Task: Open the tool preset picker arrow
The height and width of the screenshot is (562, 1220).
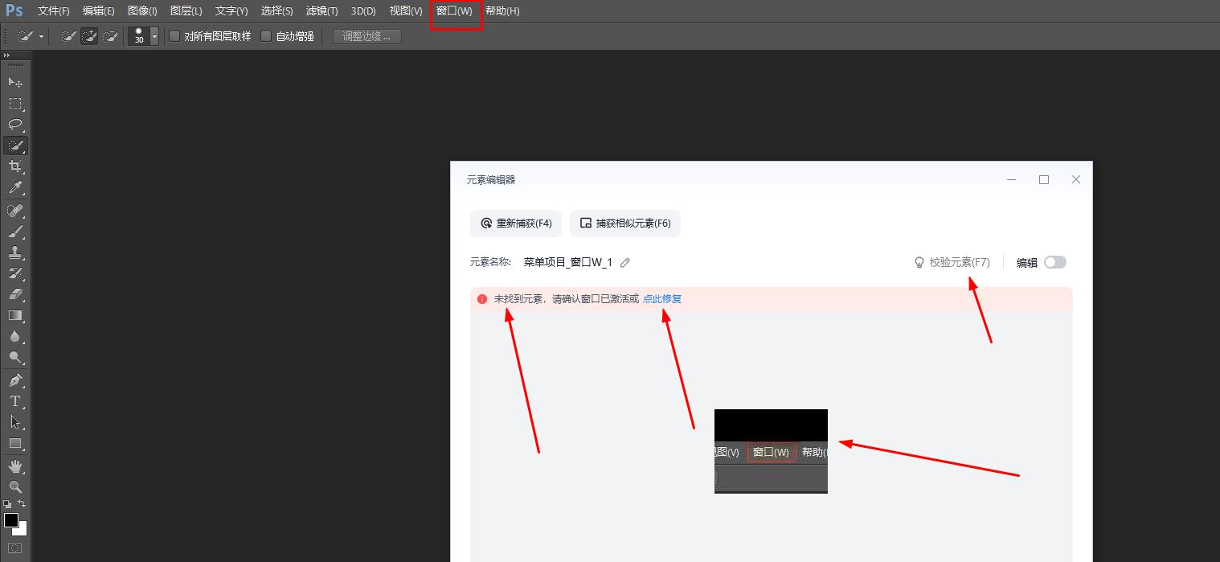Action: pos(41,37)
